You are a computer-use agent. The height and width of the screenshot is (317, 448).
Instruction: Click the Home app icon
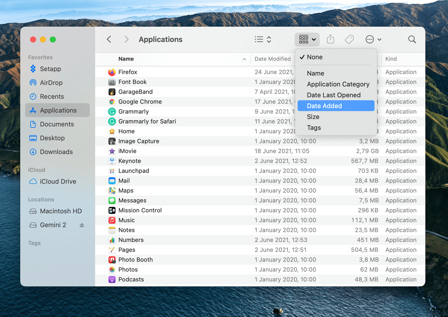coord(112,131)
